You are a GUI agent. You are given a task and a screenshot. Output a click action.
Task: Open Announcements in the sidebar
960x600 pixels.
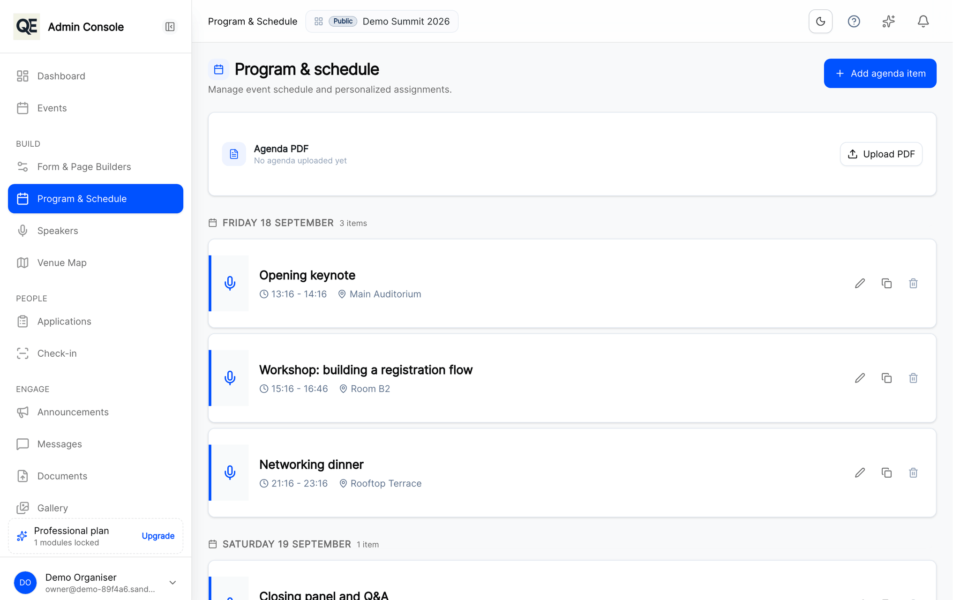pyautogui.click(x=96, y=412)
